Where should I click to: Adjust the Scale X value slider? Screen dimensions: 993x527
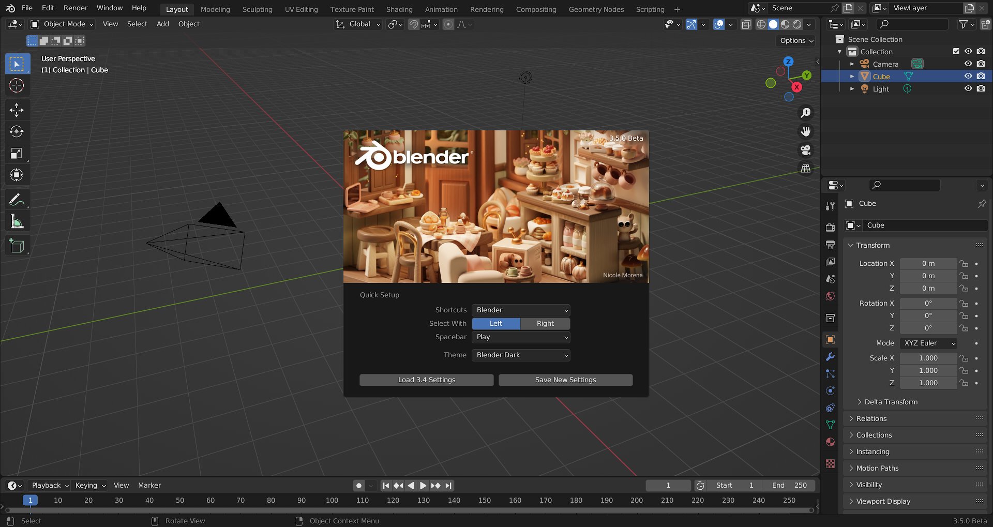[928, 358]
